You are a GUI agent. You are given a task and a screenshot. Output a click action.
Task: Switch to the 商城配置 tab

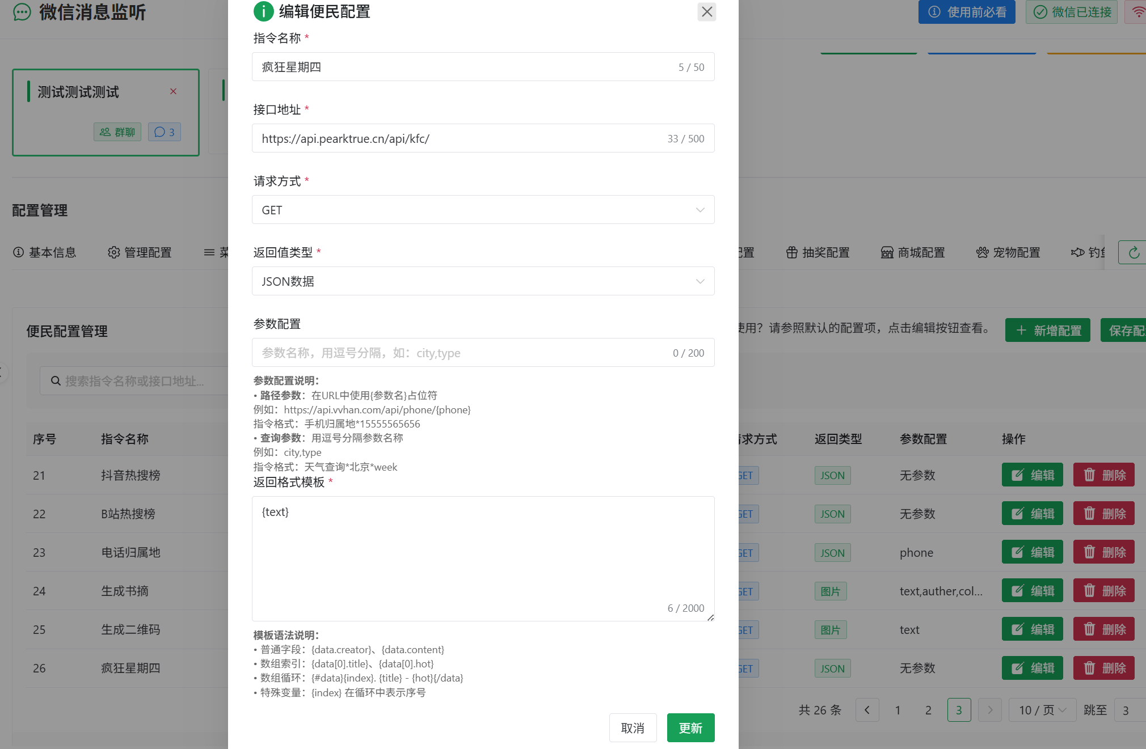pos(913,252)
